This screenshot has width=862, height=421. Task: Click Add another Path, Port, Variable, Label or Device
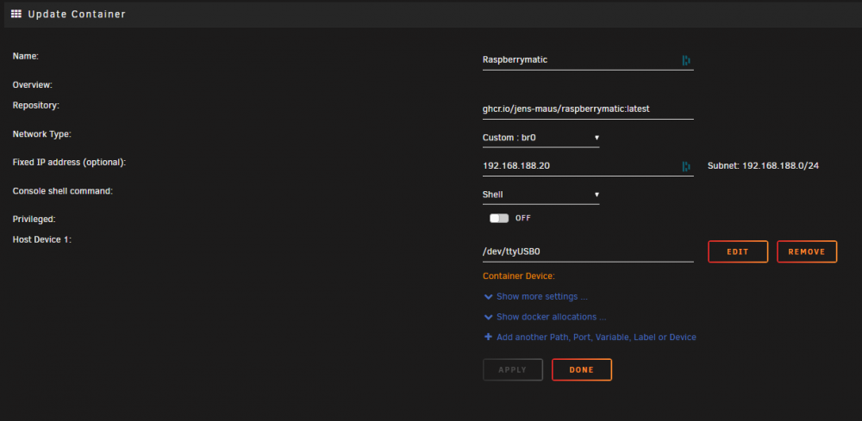point(596,337)
